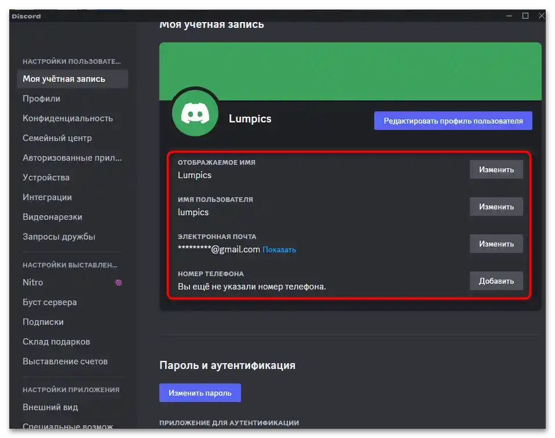Screen dimensions: 555x438
Task: Click the lumpics username value
Action: (193, 212)
